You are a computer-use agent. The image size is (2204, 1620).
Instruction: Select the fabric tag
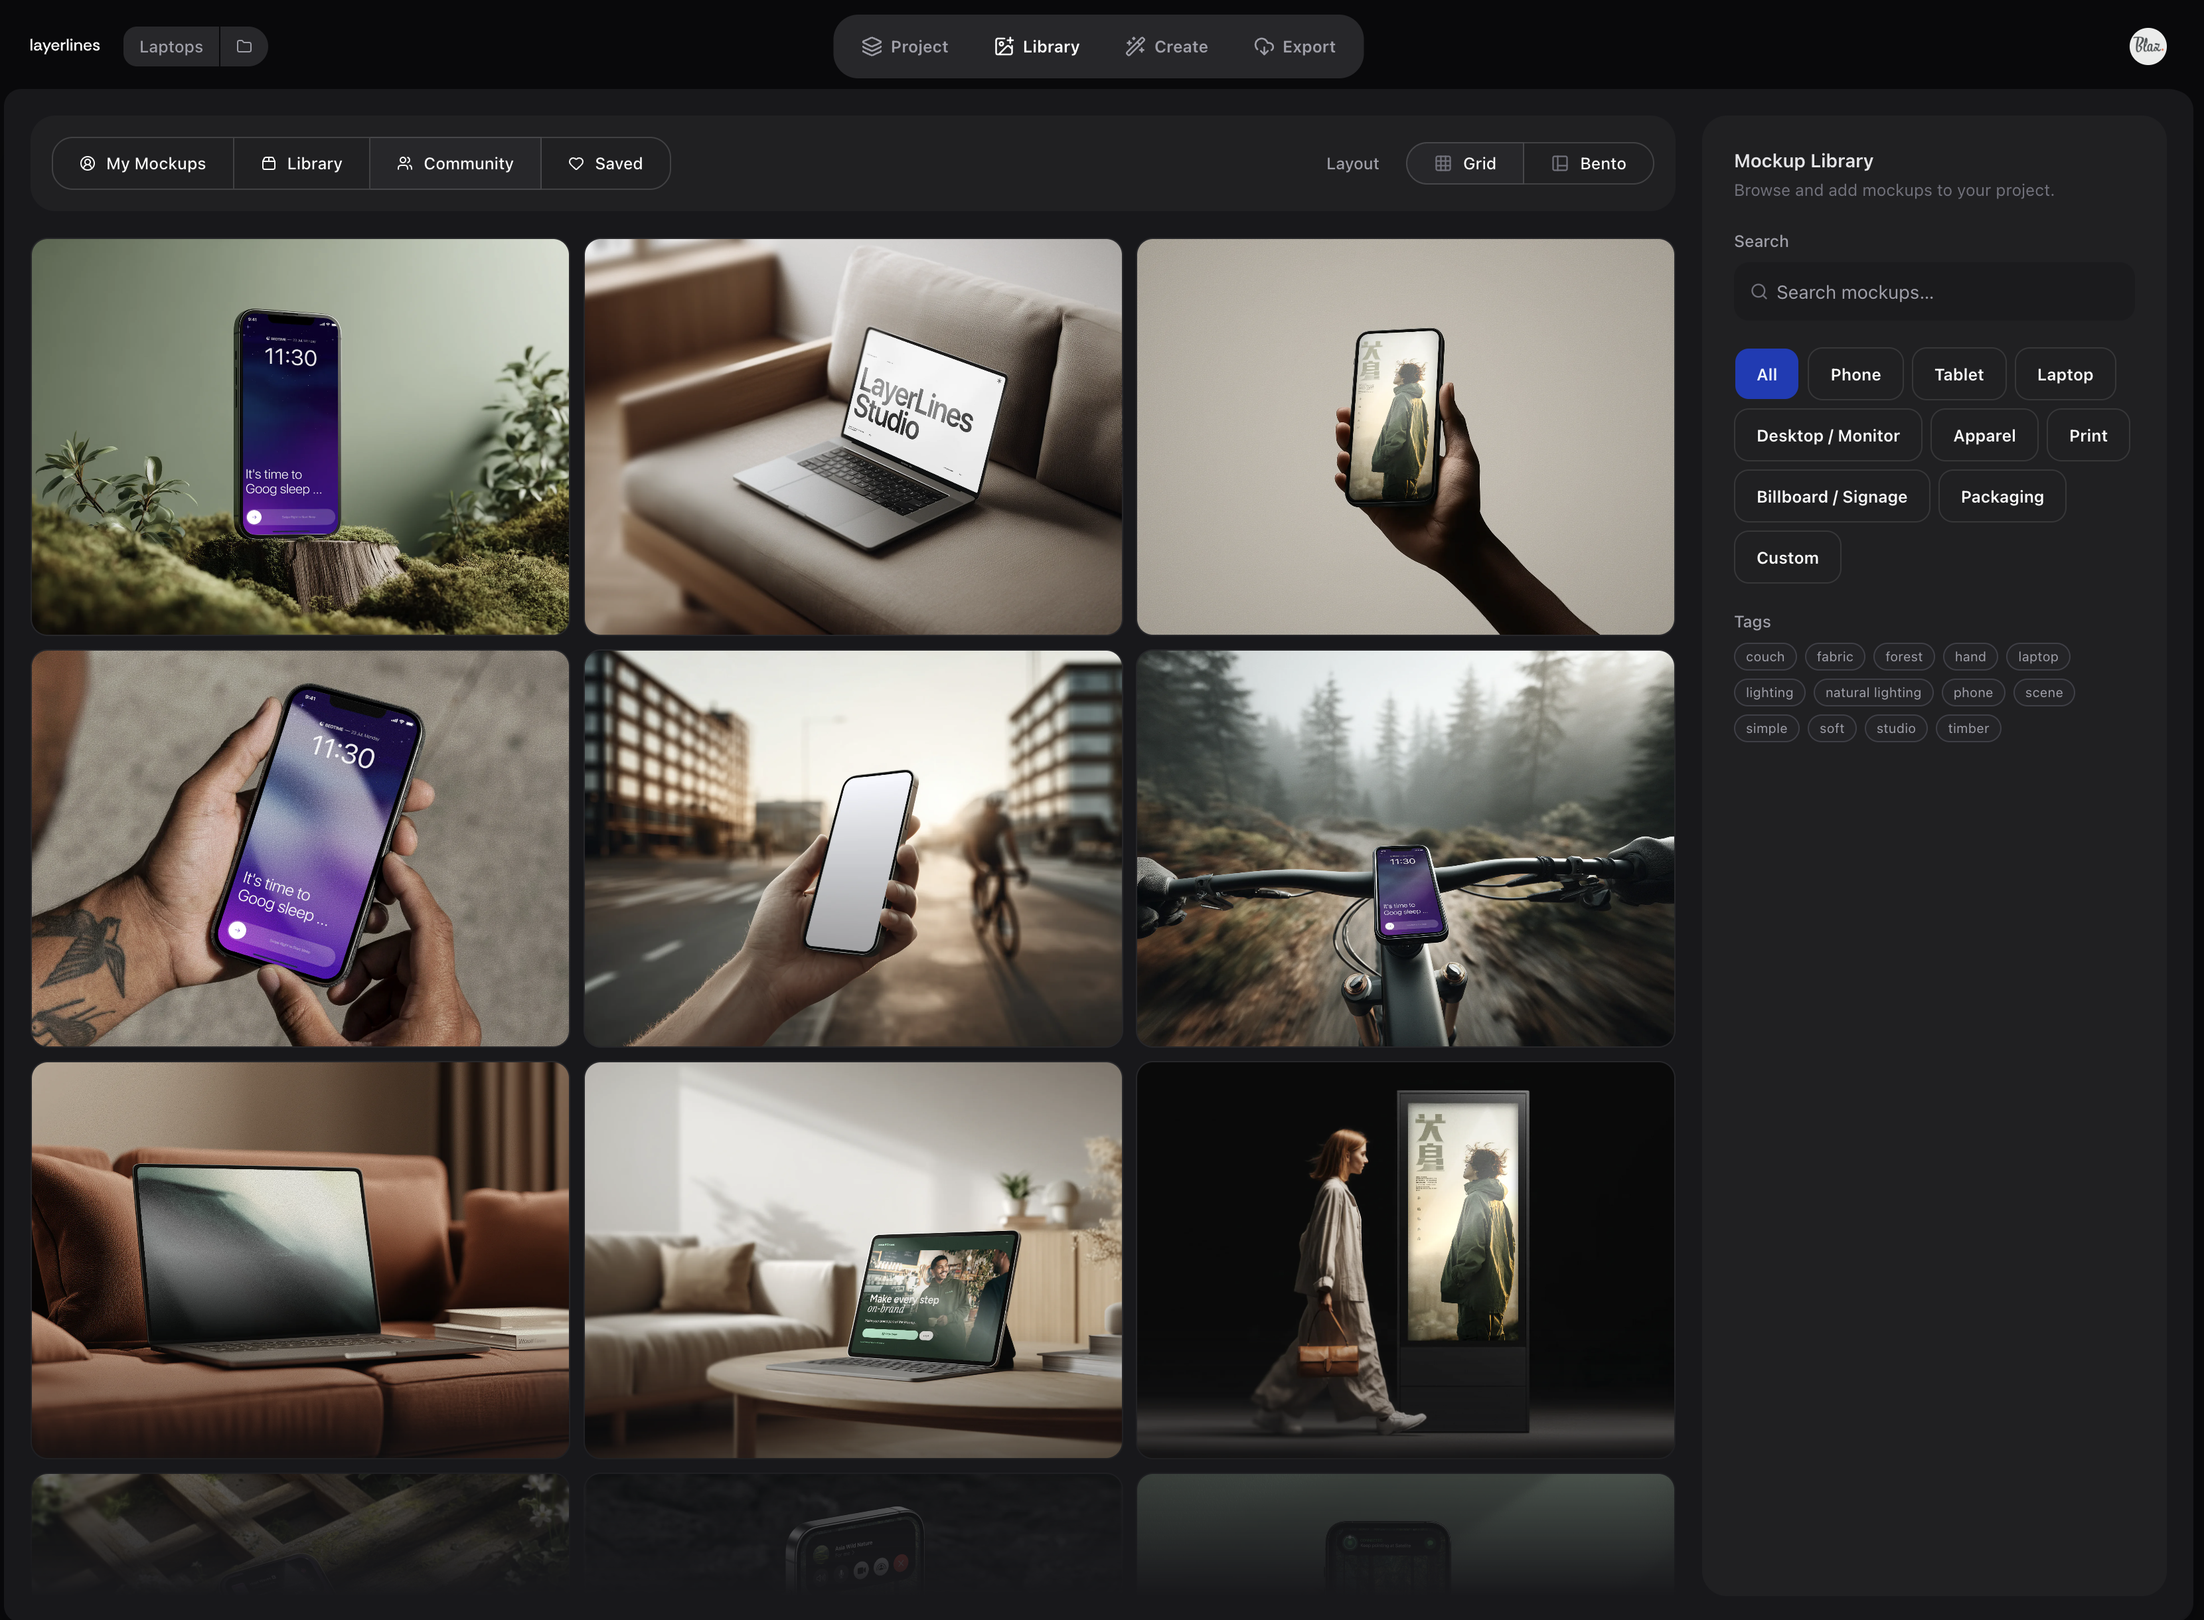[x=1834, y=657]
